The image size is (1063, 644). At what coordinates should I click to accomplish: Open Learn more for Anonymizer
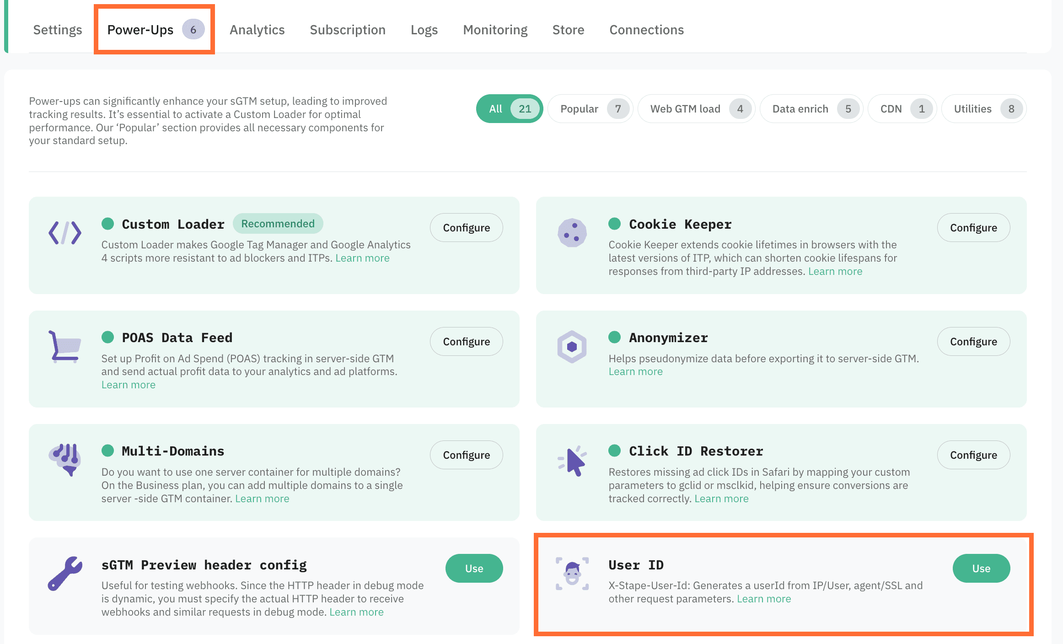click(x=635, y=371)
